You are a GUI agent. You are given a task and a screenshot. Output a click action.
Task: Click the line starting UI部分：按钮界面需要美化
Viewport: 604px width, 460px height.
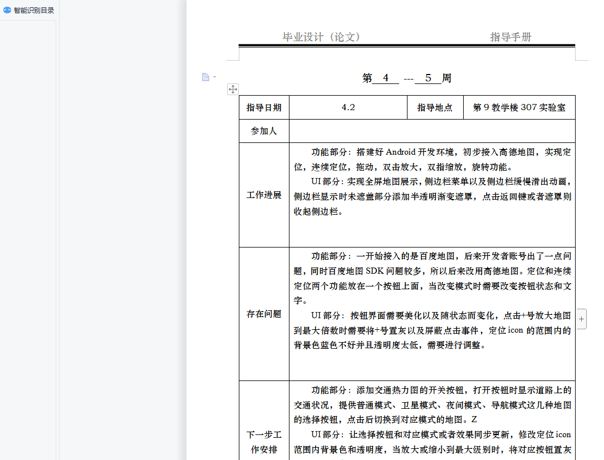(x=441, y=315)
